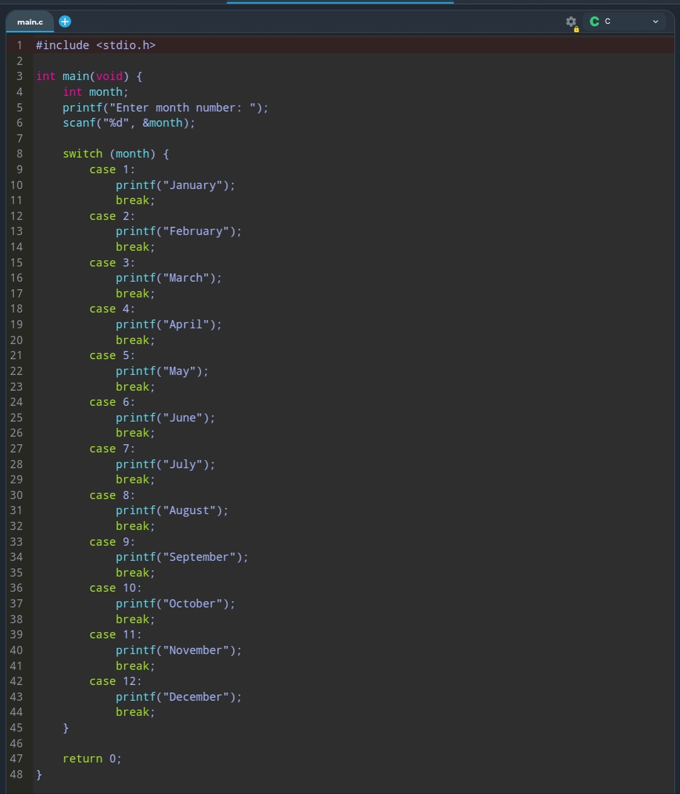Open the C language dropdown box
680x794 pixels.
coord(624,21)
